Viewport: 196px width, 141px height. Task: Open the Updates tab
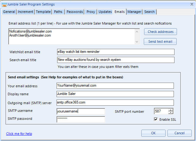coord(105,12)
